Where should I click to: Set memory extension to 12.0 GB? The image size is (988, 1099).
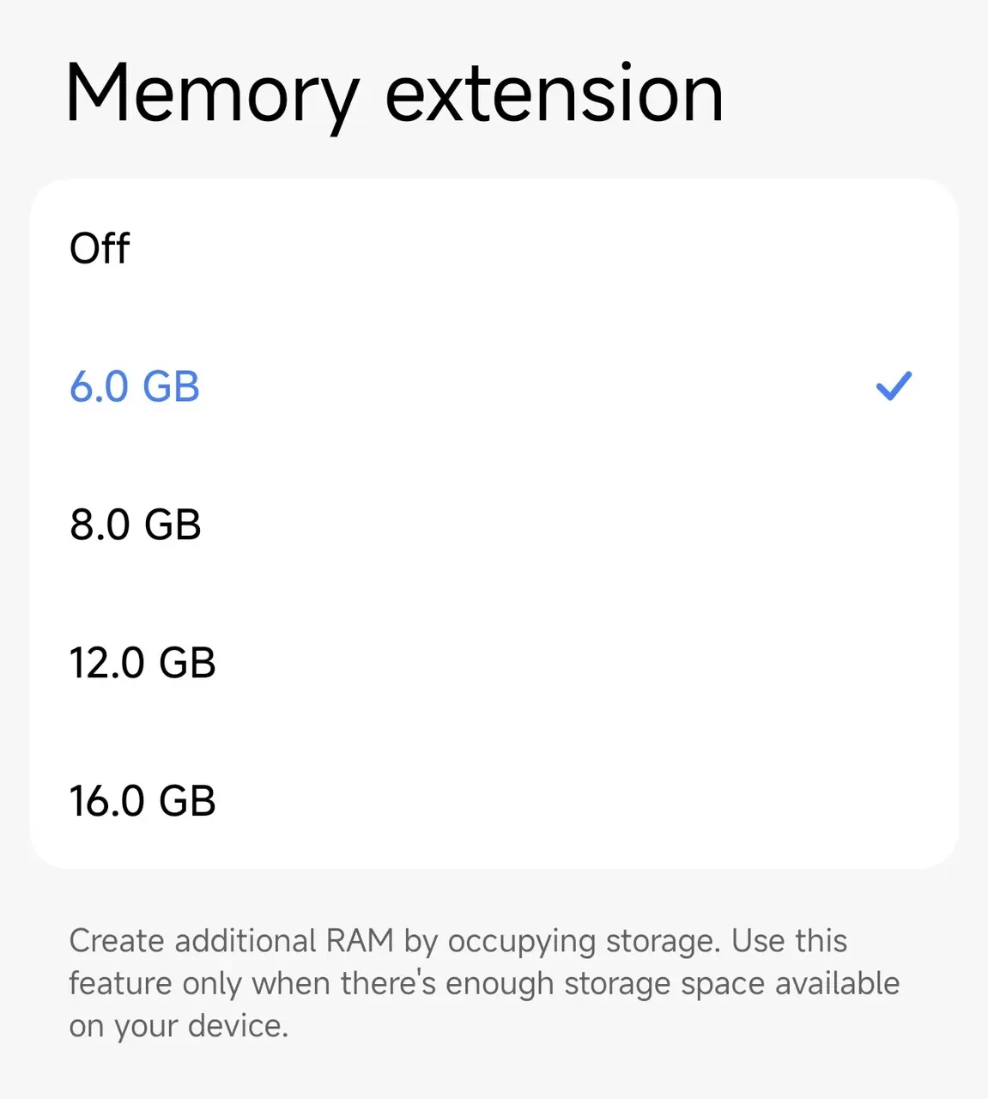pos(493,663)
